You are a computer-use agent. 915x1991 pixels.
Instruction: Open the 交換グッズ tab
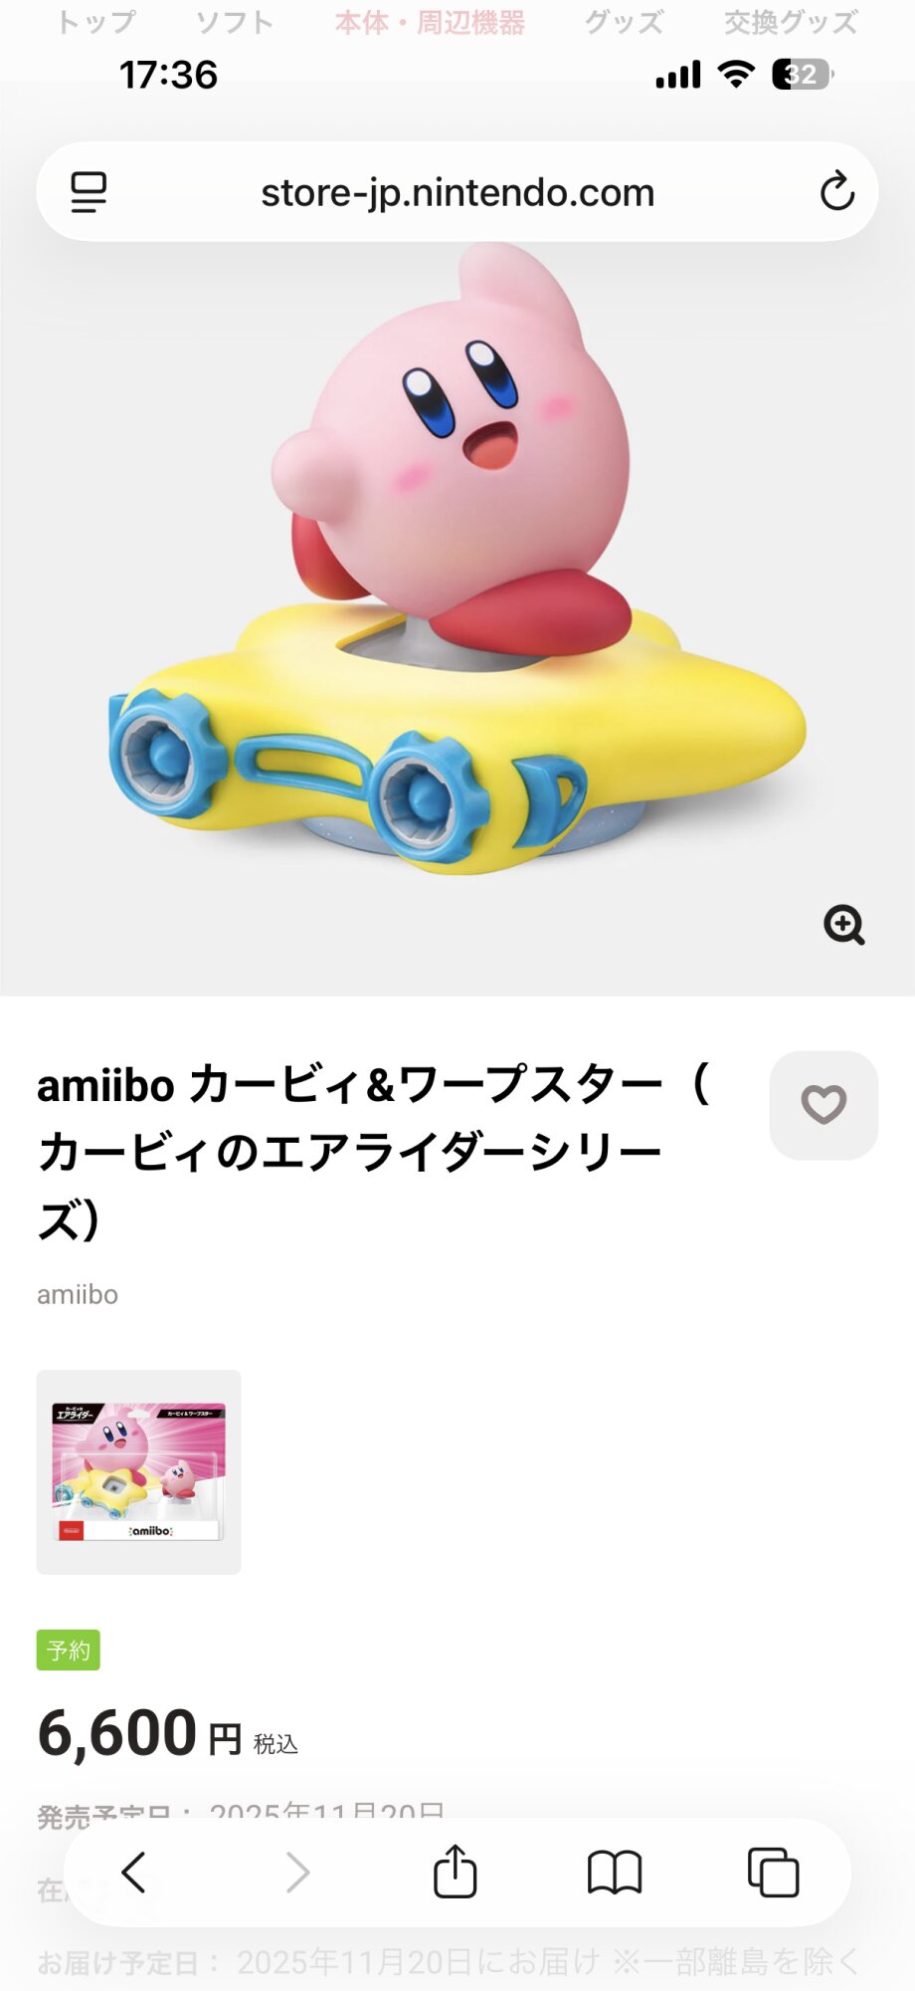click(x=791, y=22)
